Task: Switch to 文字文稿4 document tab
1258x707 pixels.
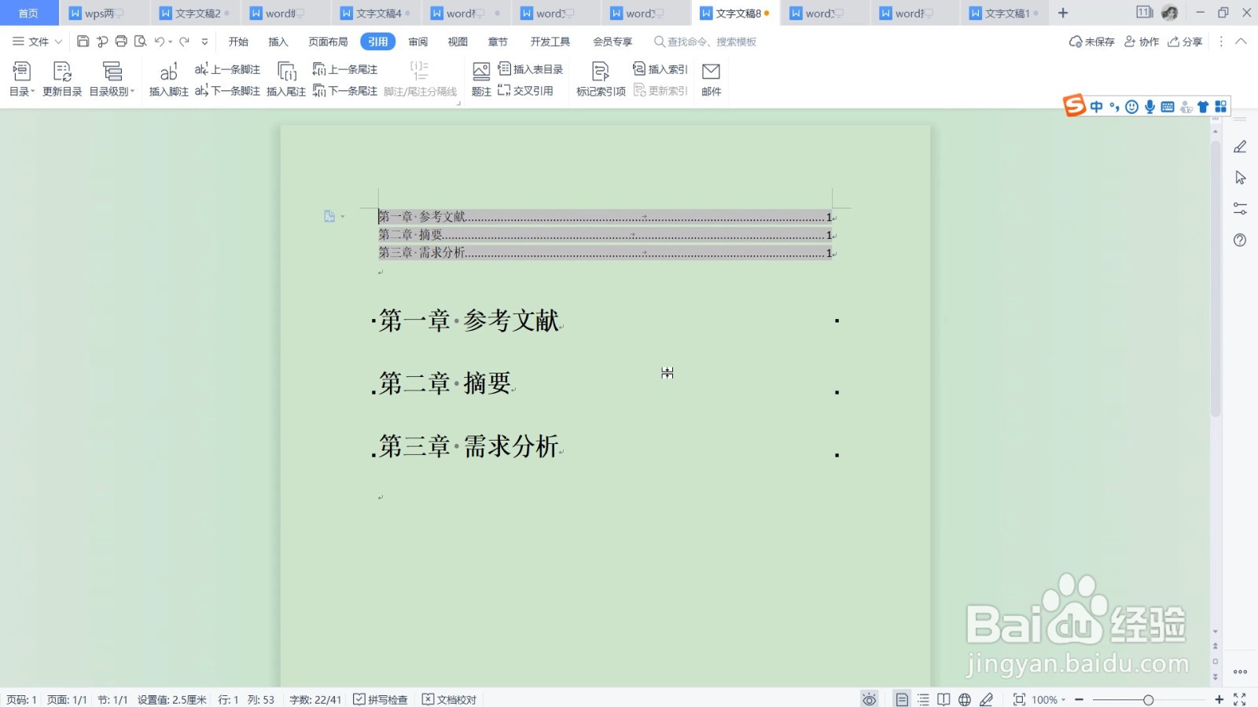Action: pos(377,13)
